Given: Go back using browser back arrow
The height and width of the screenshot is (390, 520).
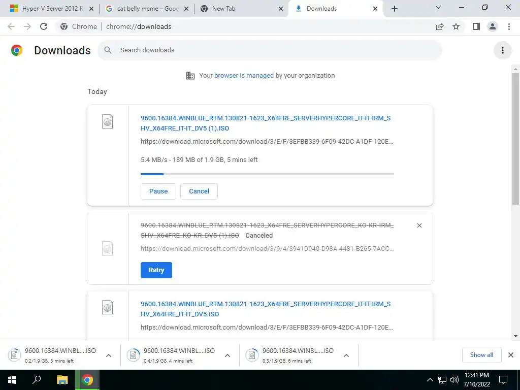Looking at the screenshot, I should point(11,26).
